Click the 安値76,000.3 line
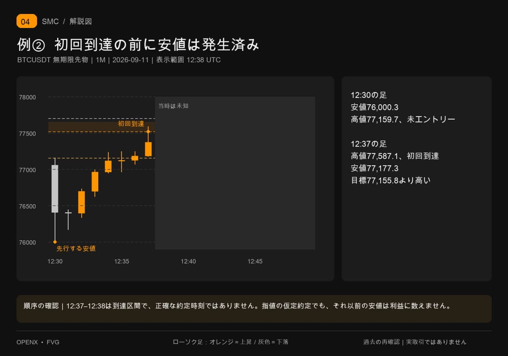 coord(375,107)
